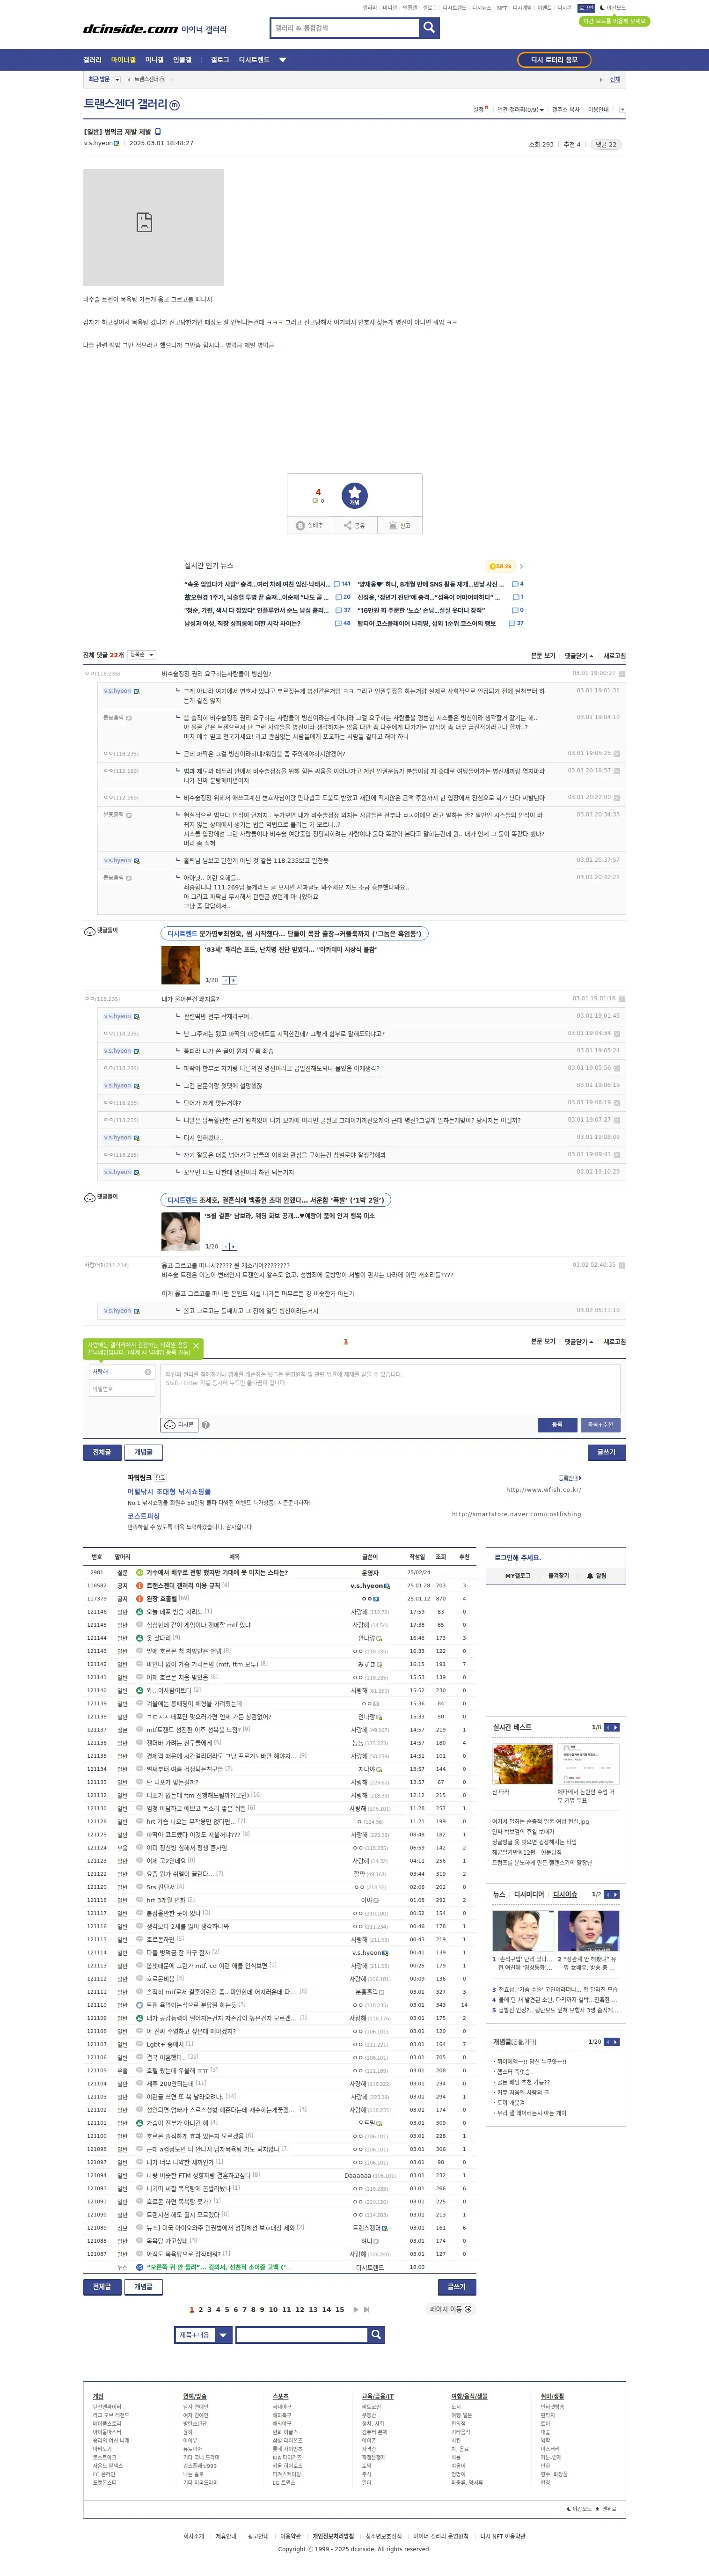
Task: Click the 글쓰기 button above the post list
Action: [x=606, y=1452]
